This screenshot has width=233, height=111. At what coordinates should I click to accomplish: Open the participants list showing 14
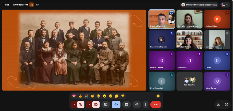pyautogui.click(x=225, y=5)
